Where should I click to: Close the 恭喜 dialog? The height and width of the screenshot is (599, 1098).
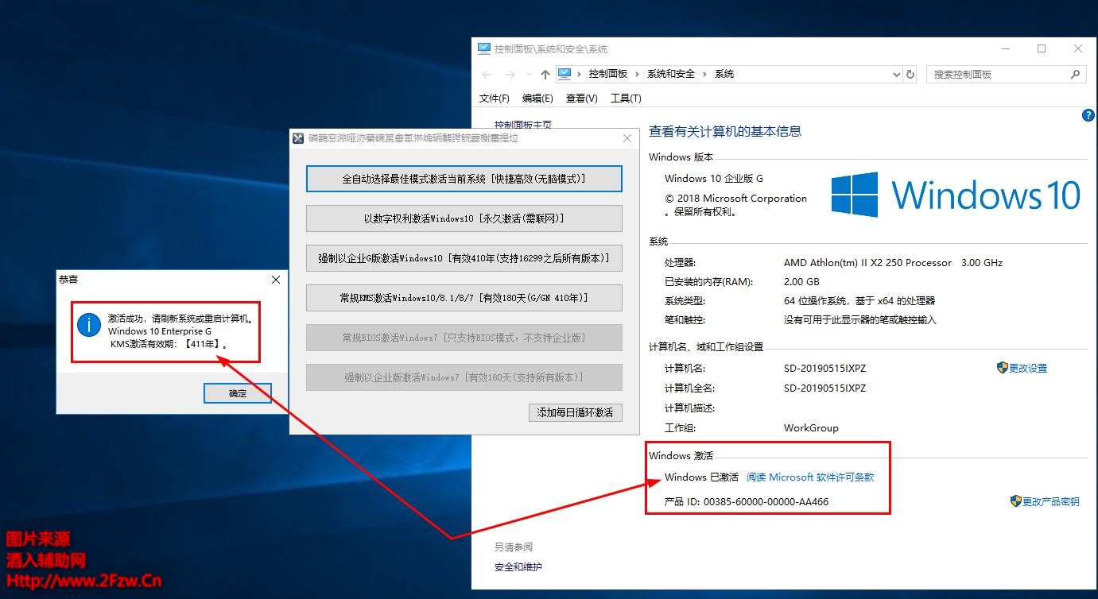[x=276, y=280]
